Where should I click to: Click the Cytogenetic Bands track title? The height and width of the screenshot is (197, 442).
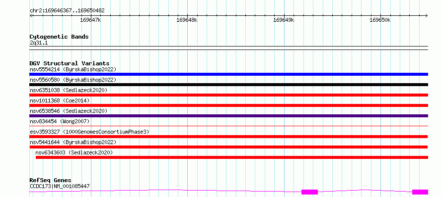(59, 37)
